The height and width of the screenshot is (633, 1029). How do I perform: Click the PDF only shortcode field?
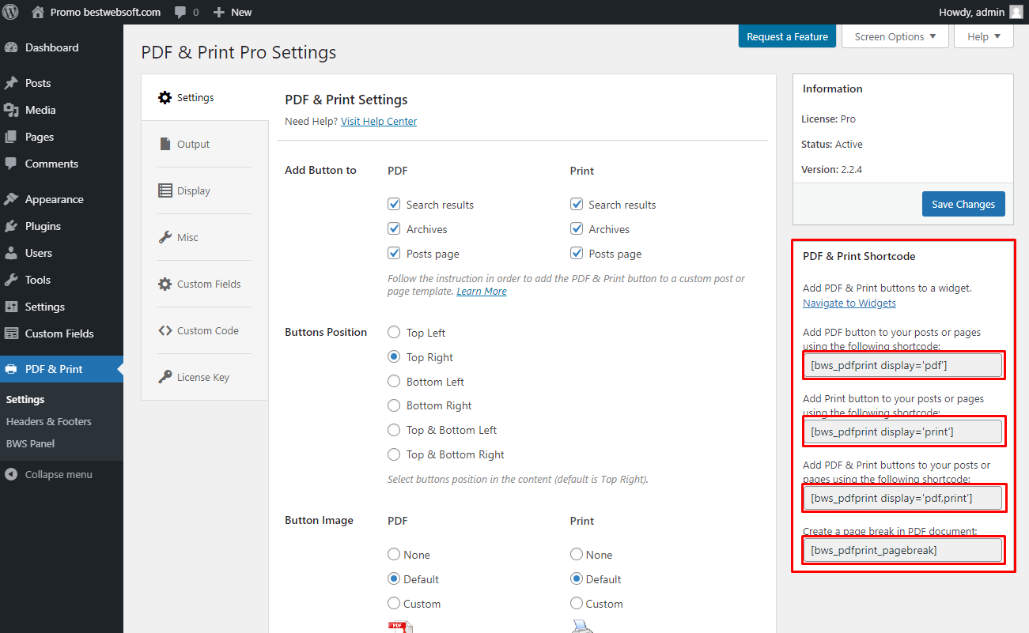[x=902, y=365]
